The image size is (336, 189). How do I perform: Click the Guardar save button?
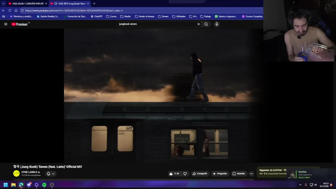pyautogui.click(x=239, y=174)
